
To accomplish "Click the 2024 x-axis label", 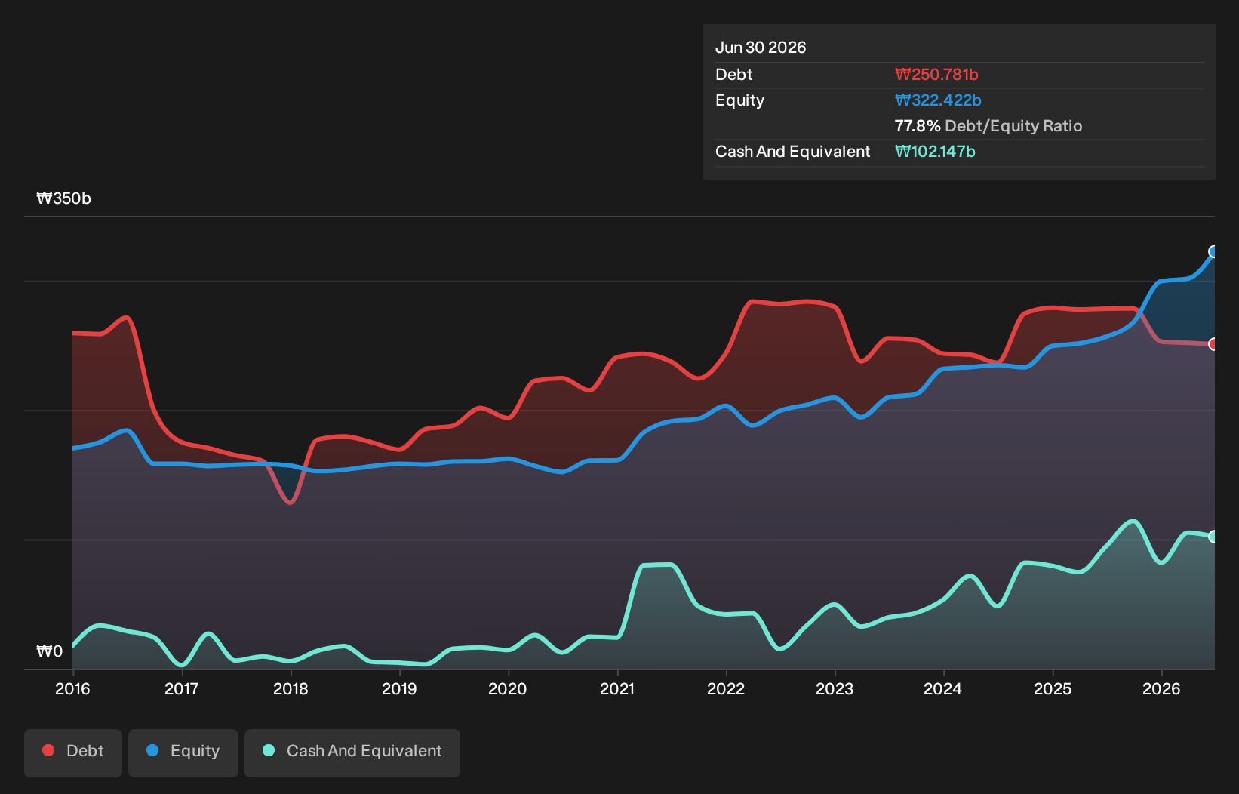I will [x=943, y=688].
